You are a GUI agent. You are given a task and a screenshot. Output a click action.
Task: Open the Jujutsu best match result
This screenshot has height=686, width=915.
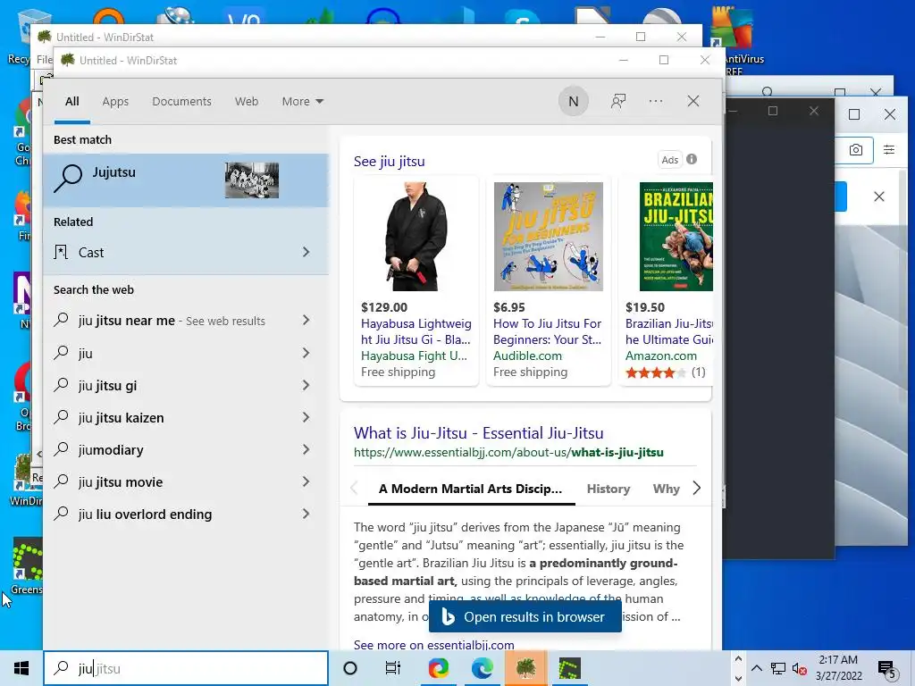(x=186, y=180)
